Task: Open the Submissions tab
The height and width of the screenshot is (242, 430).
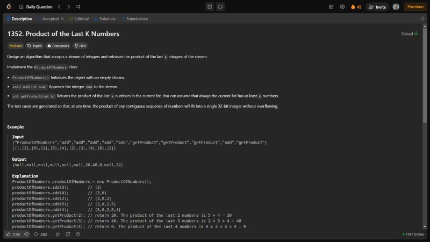Action: 134,19
